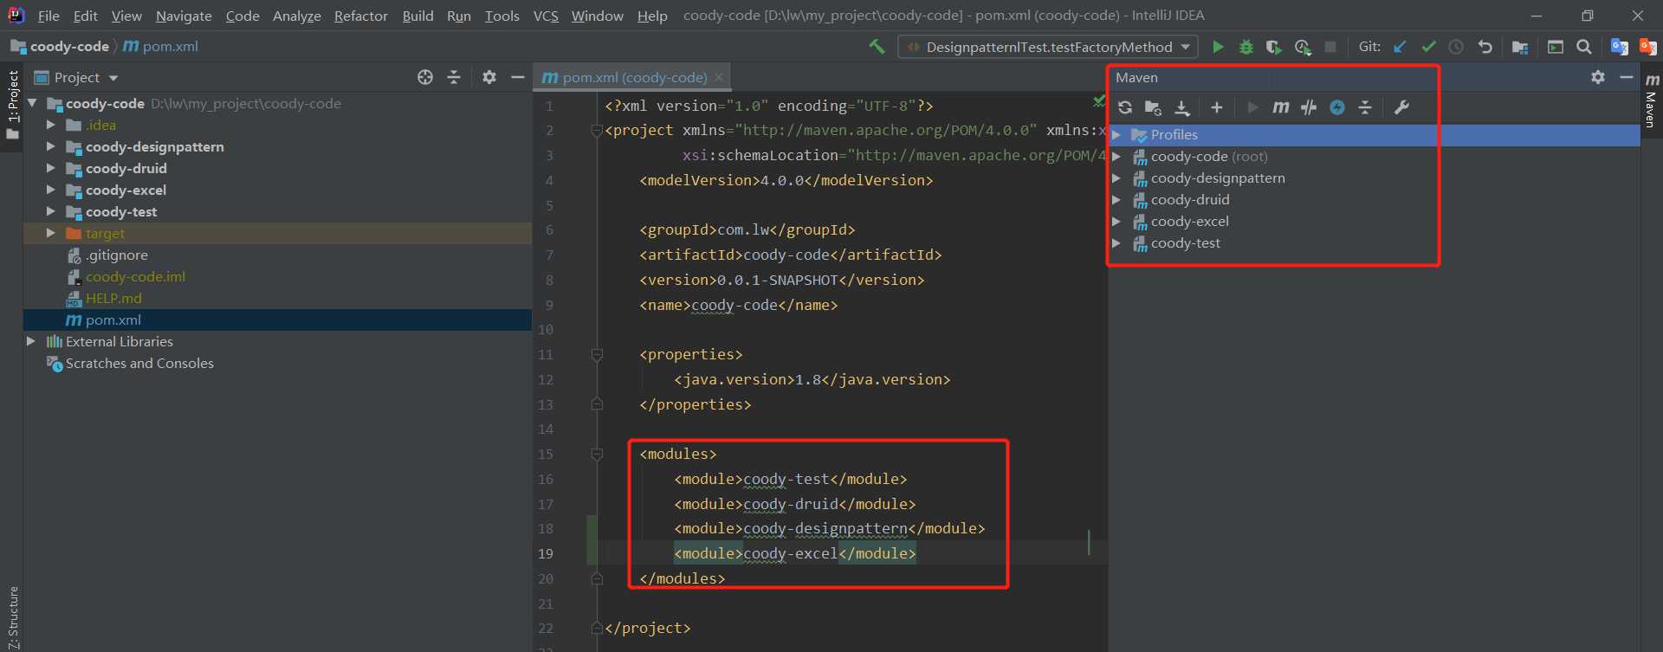Screen dimensions: 1663x652
Task: Click the Profiler run icon
Action: (1302, 47)
